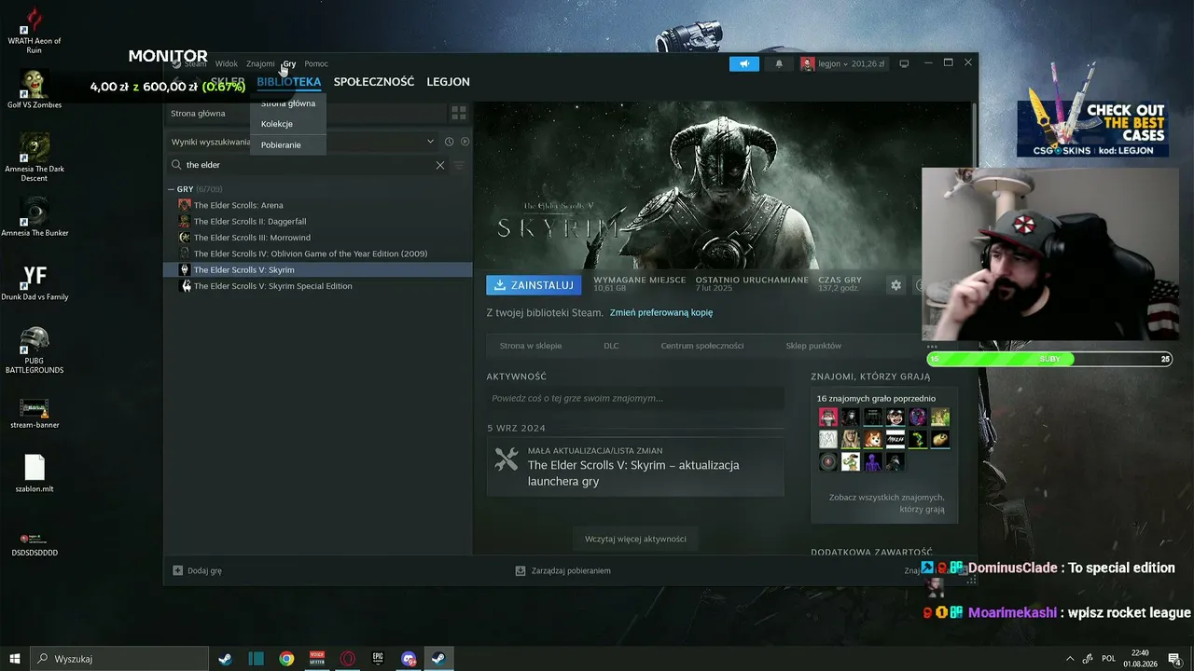Choose Pobieranie from the Biblioteka dropdown
1194x671 pixels.
pos(288,144)
